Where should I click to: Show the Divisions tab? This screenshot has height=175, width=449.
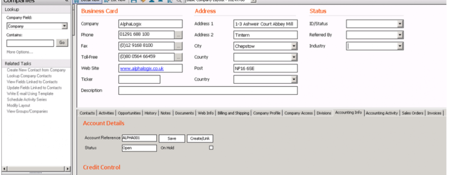324,113
